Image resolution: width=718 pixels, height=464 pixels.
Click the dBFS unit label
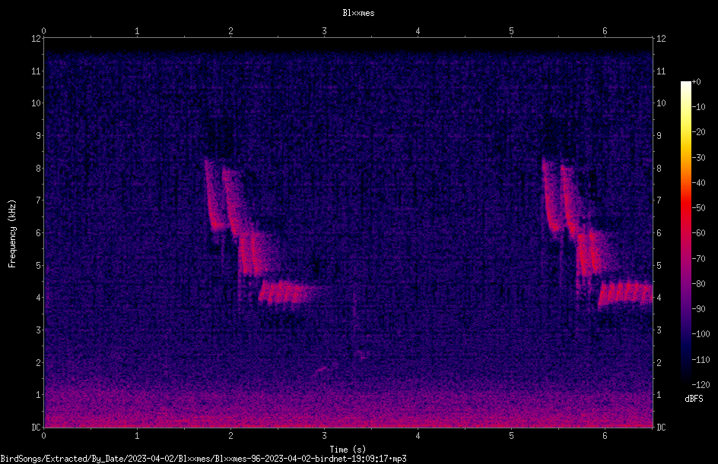coord(694,399)
